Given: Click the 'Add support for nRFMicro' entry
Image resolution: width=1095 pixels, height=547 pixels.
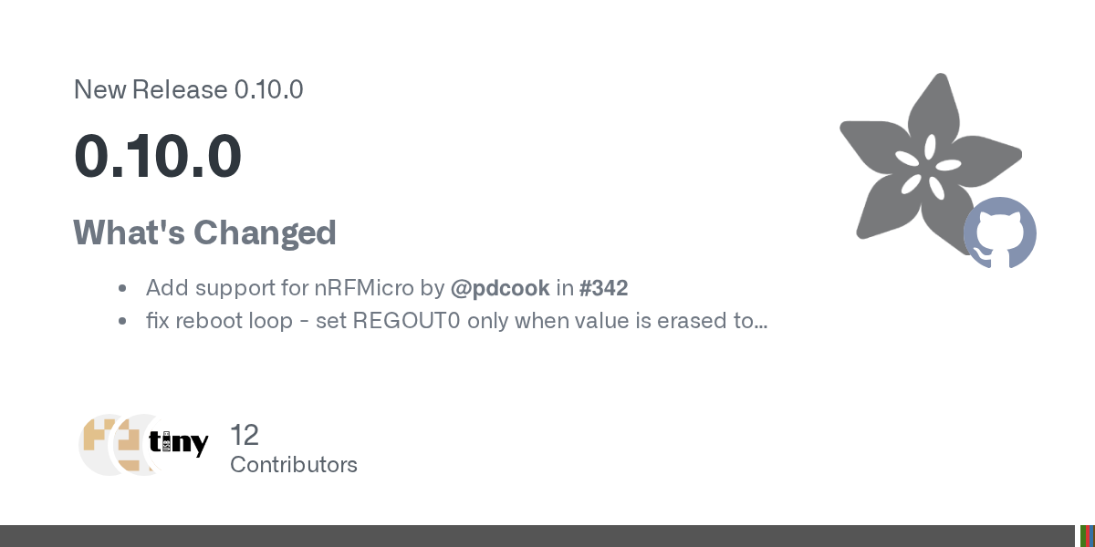Looking at the screenshot, I should 281,288.
